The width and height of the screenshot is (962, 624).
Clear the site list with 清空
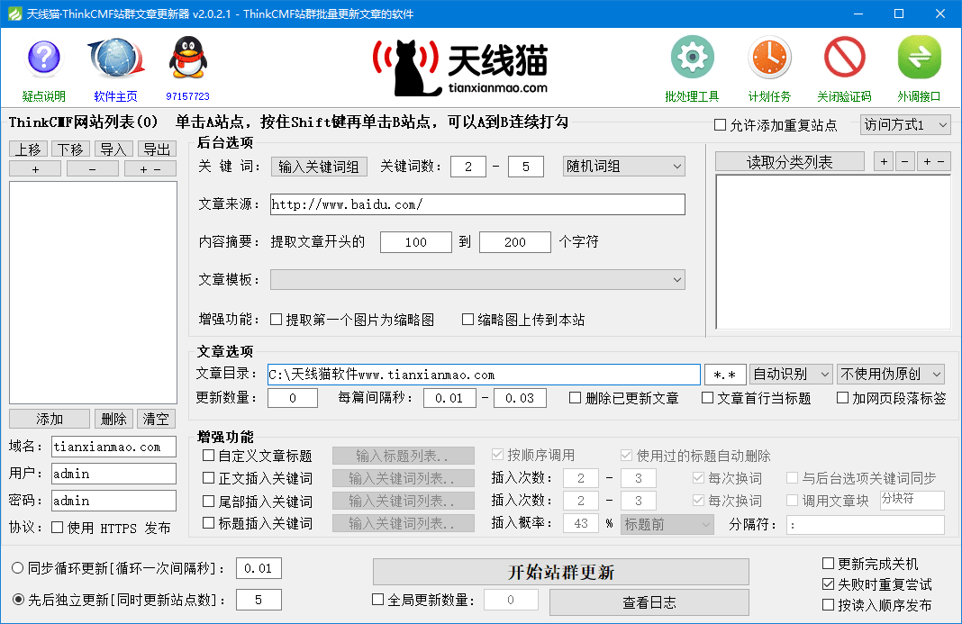pos(156,419)
